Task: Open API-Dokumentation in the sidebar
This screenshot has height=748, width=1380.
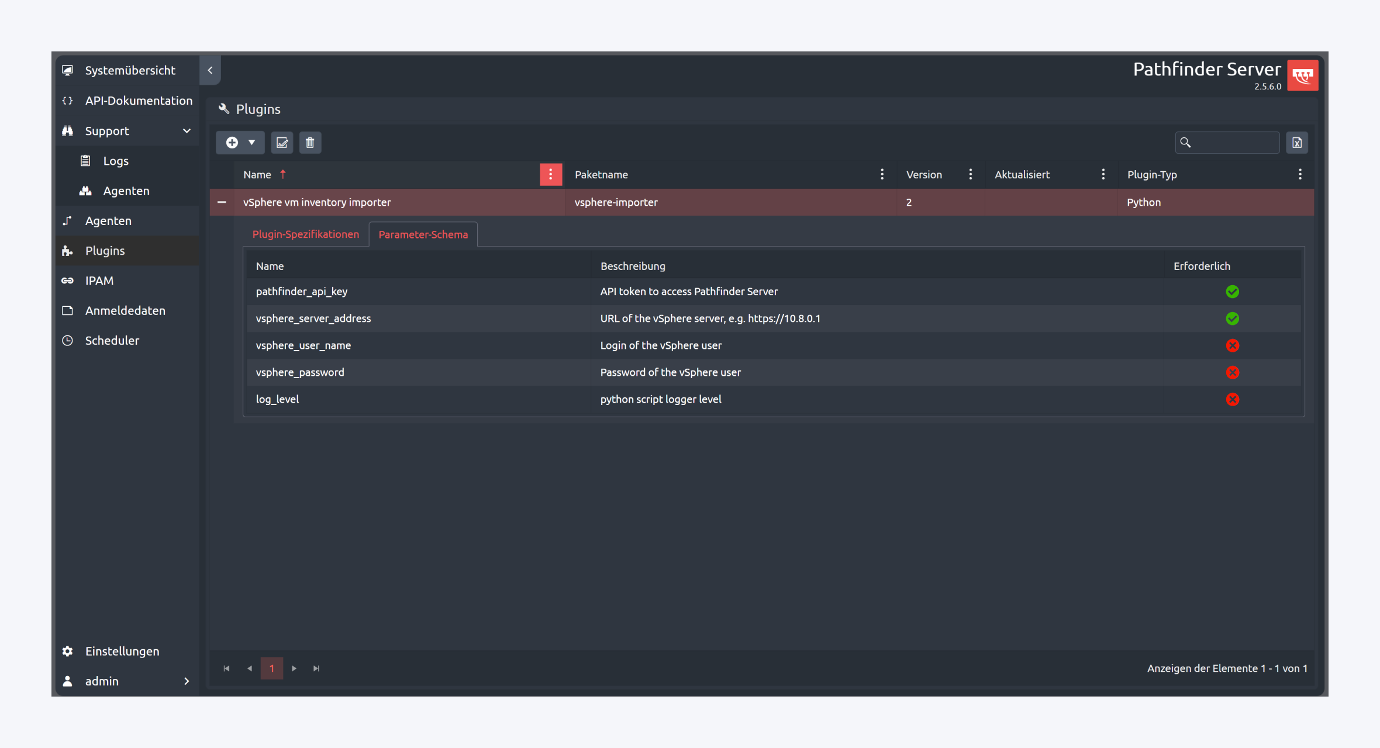Action: pyautogui.click(x=138, y=101)
